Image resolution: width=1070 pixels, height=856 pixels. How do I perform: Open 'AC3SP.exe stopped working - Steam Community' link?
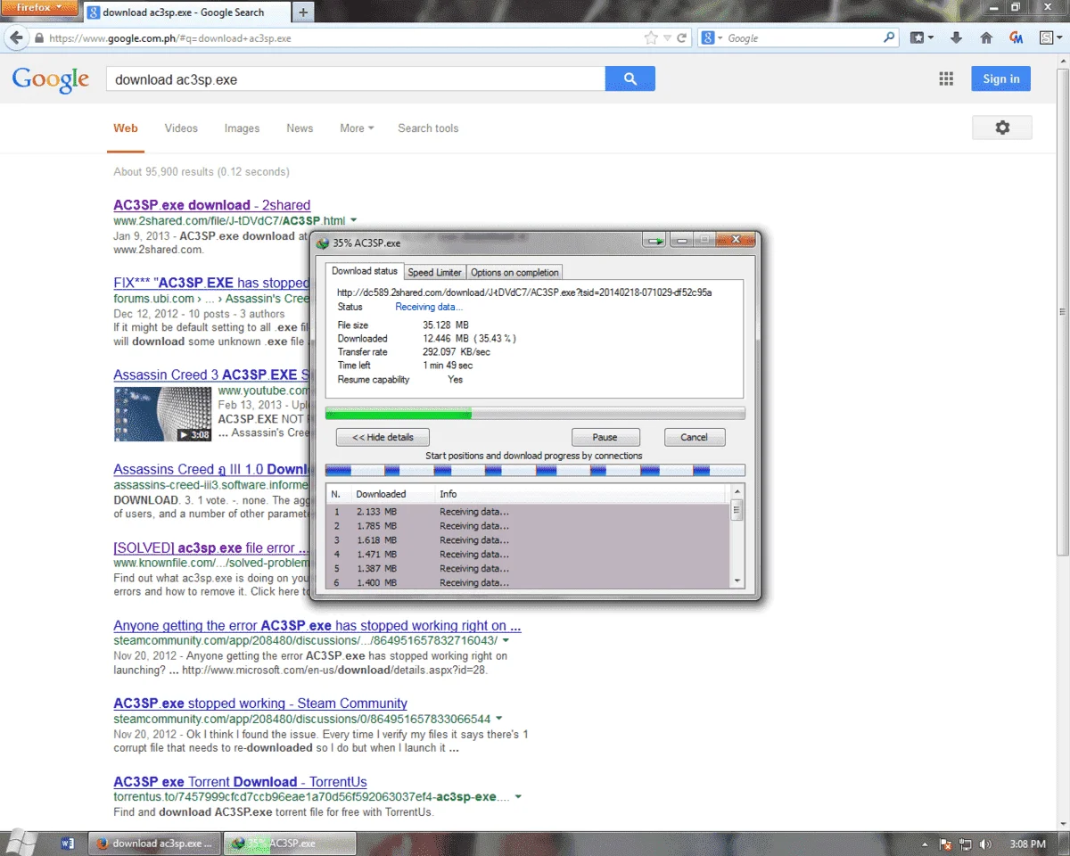point(260,704)
